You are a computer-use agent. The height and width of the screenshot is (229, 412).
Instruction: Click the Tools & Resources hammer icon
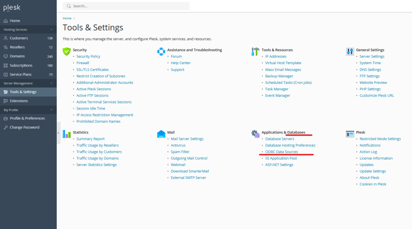255,51
